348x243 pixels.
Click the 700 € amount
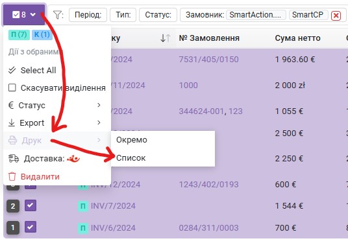point(286,228)
